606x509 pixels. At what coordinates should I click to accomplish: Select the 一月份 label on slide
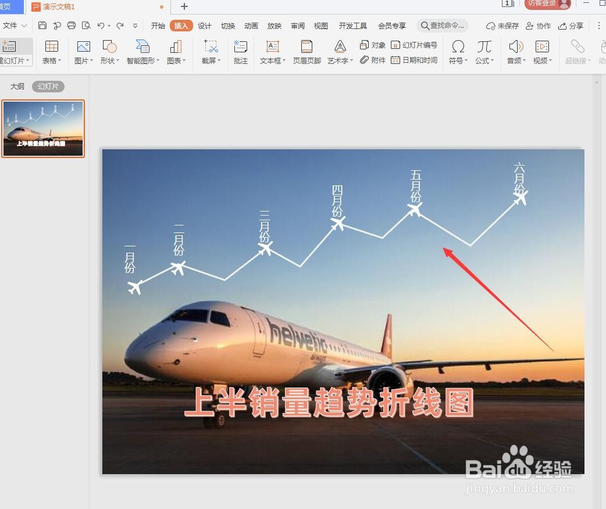pyautogui.click(x=130, y=259)
